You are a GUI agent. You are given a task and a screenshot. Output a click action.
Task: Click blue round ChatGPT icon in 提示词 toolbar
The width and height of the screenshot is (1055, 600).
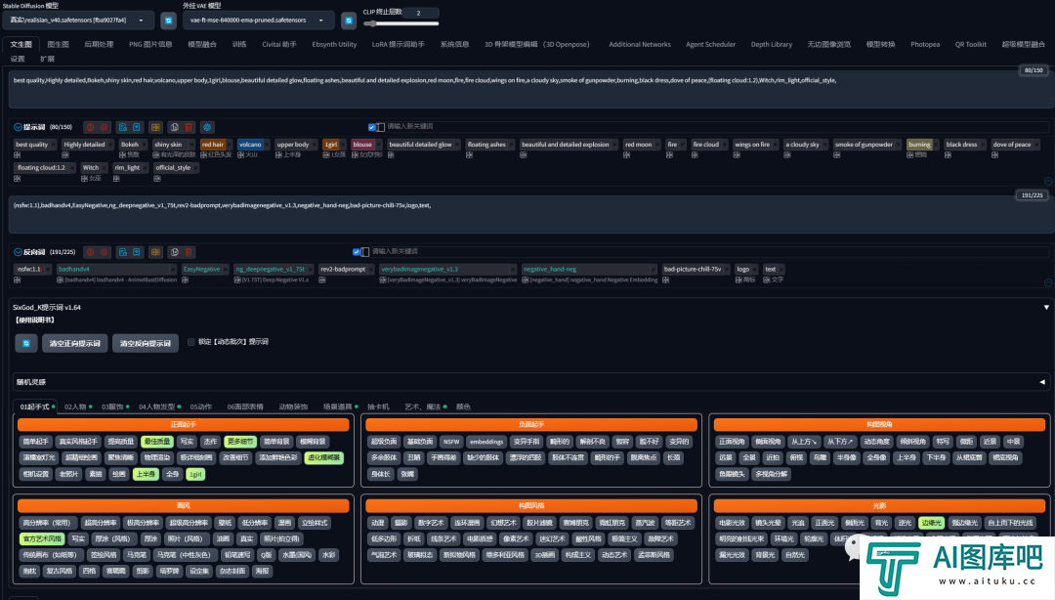click(207, 127)
